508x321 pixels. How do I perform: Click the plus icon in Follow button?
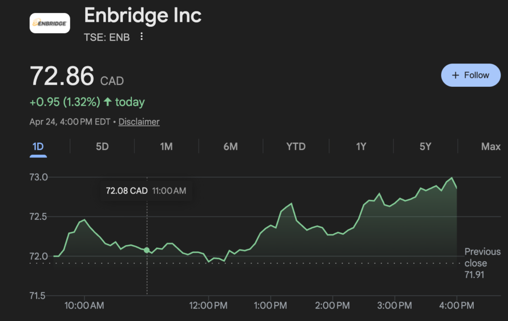pos(455,75)
